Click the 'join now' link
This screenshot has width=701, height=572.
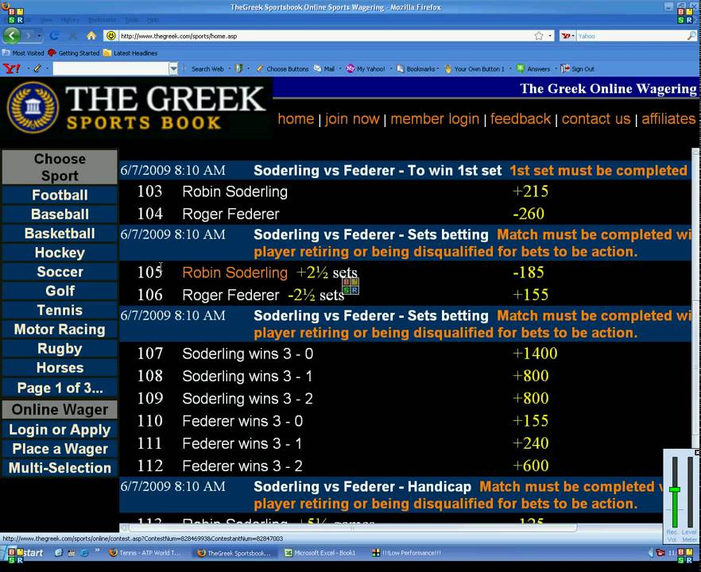pos(352,119)
